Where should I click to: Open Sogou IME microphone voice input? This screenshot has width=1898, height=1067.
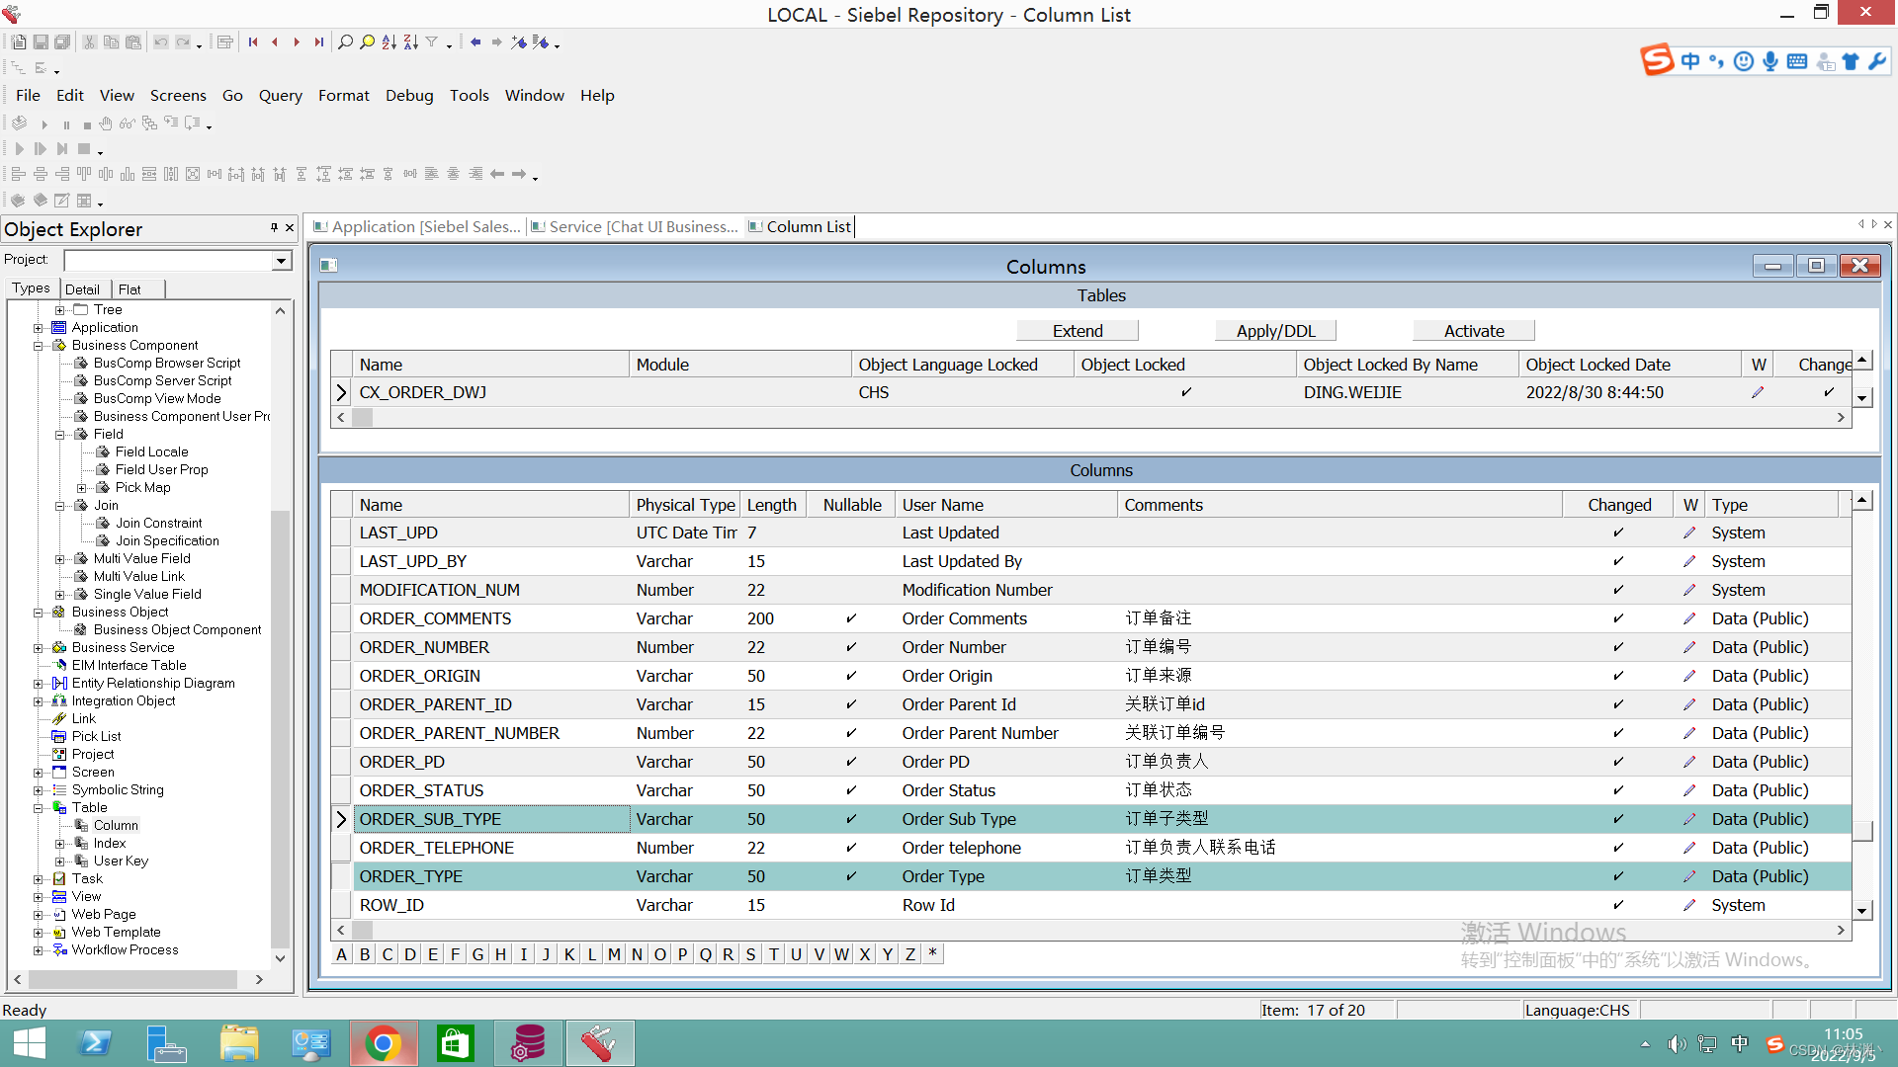coord(1770,61)
